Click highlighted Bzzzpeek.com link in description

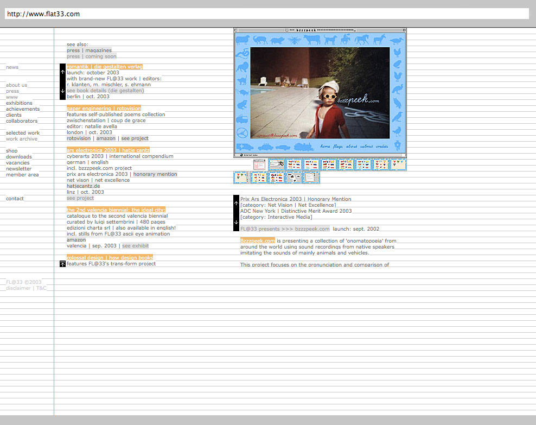coord(257,240)
